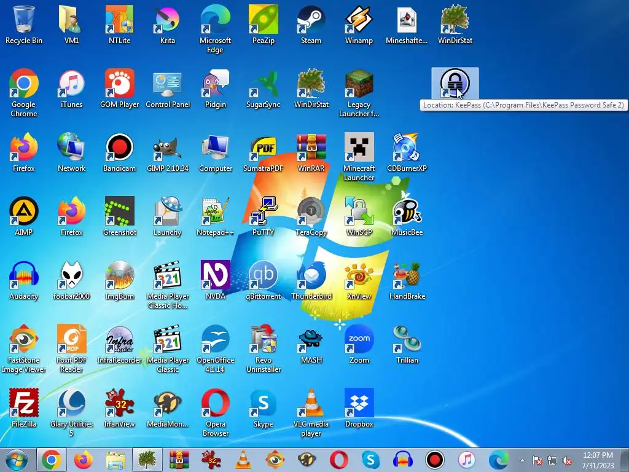Select the Trillian desktop shortcut
This screenshot has width=629, height=472.
point(407,344)
